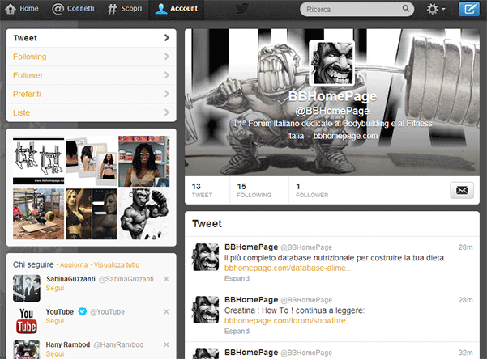Viewport: 487px width, 359px height.
Task: Click the Connetti @ icon
Action: pos(58,9)
